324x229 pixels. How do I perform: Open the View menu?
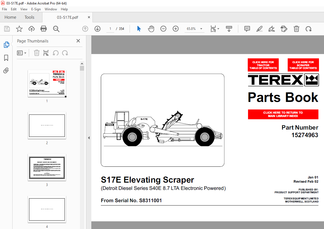24,9
